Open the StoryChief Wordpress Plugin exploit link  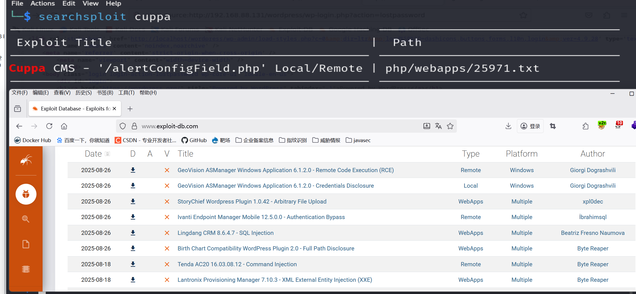pyautogui.click(x=252, y=202)
